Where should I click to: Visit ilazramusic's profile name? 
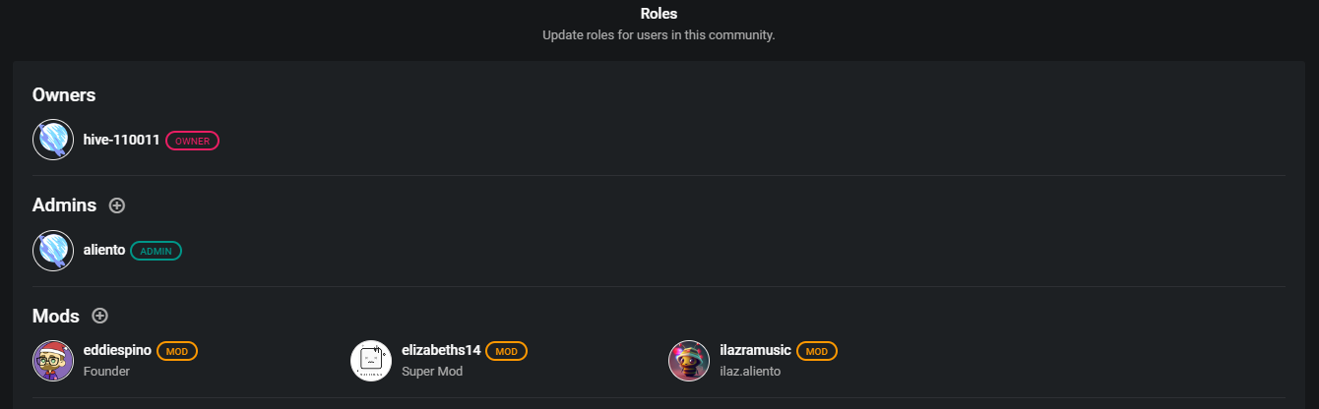755,350
